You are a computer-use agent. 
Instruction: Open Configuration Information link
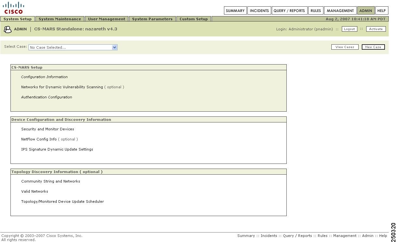pos(44,77)
